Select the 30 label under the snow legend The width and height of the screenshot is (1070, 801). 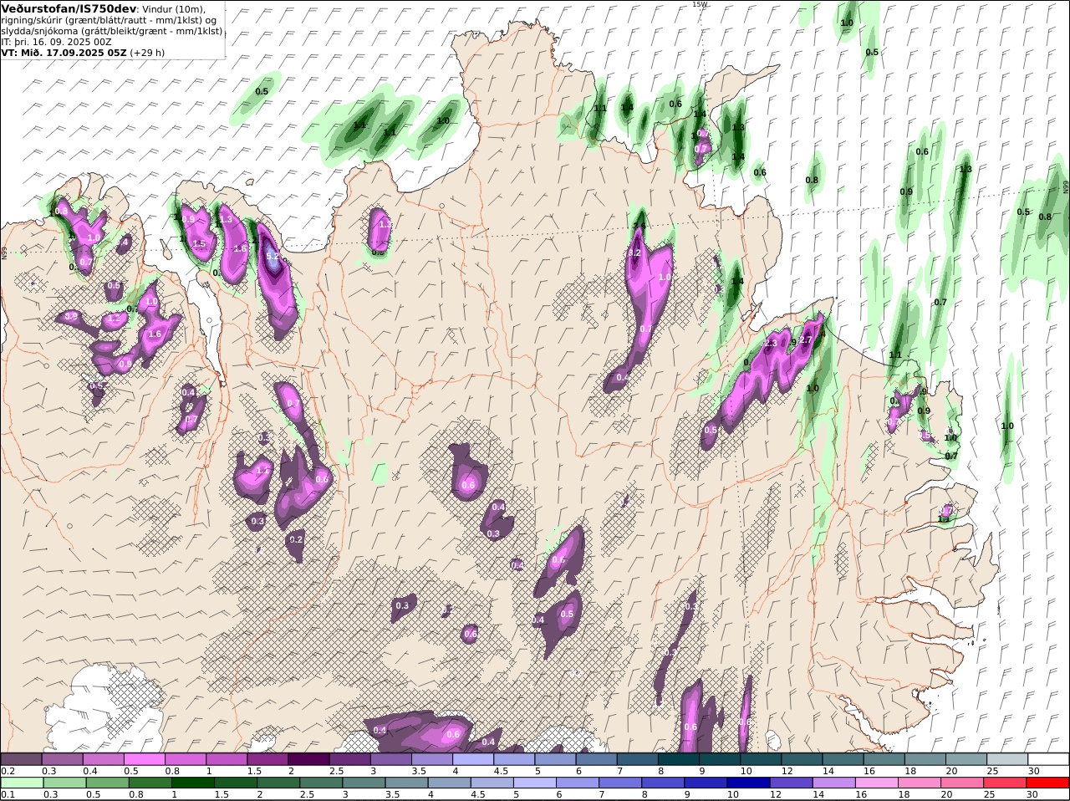(x=1034, y=771)
